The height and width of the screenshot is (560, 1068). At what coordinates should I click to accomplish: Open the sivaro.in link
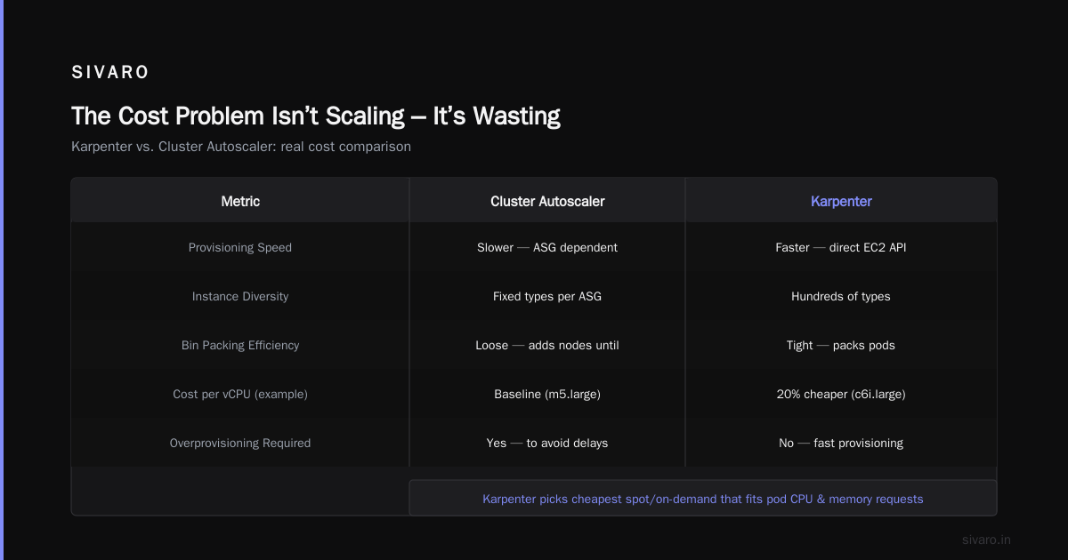[x=986, y=540]
